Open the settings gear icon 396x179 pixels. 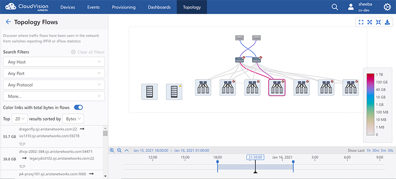click(x=387, y=7)
